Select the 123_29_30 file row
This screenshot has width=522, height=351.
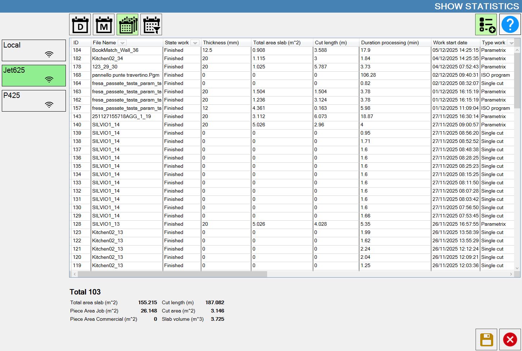[x=293, y=67]
